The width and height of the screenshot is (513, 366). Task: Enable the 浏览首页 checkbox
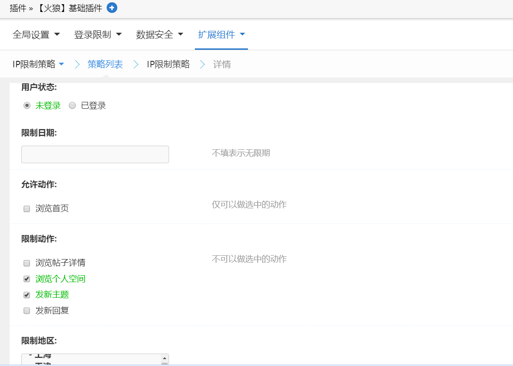27,209
